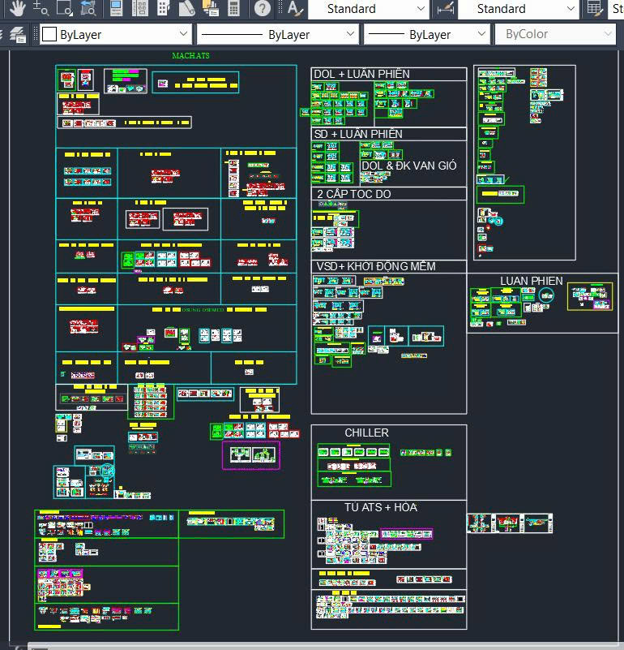This screenshot has height=650, width=624.
Task: Open the DesignCenter icon
Action: (139, 8)
